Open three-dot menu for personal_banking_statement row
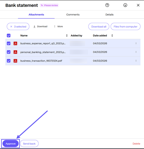This screenshot has height=149, width=144. click(136, 52)
